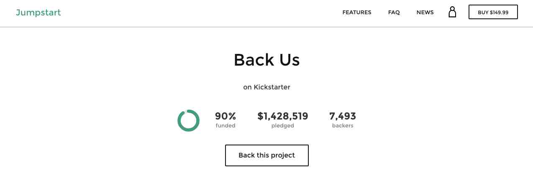Click the white center of progress ring
The image size is (533, 178).
click(x=188, y=120)
